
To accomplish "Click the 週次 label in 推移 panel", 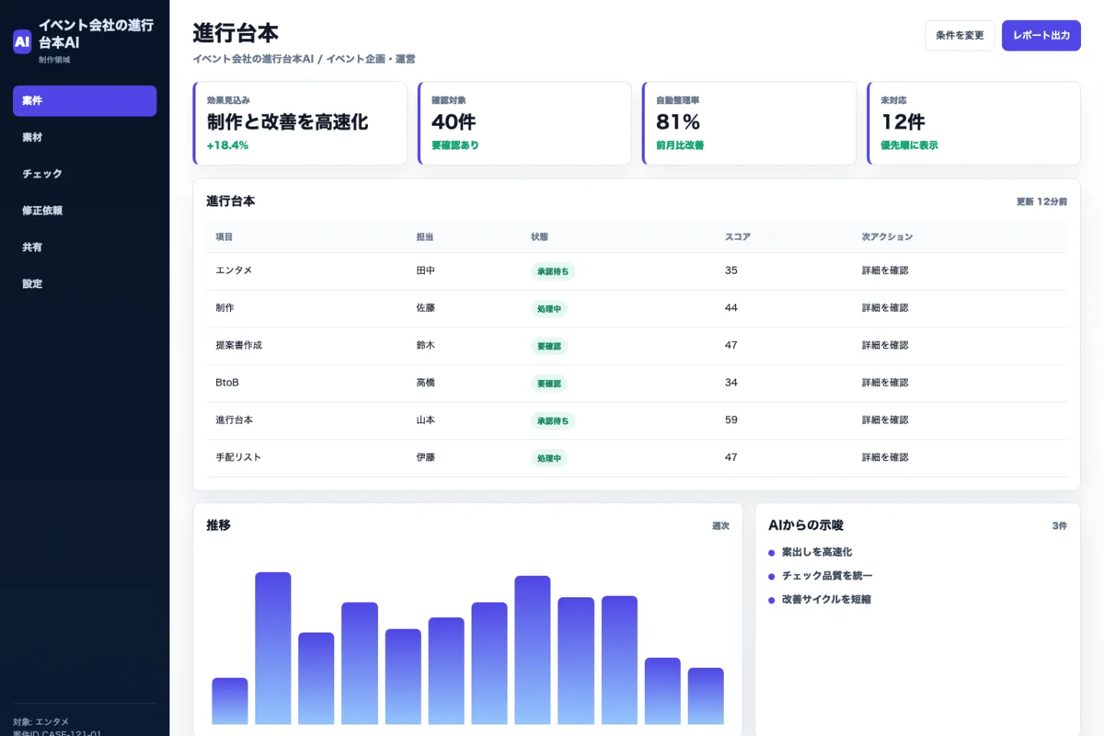I will point(721,526).
